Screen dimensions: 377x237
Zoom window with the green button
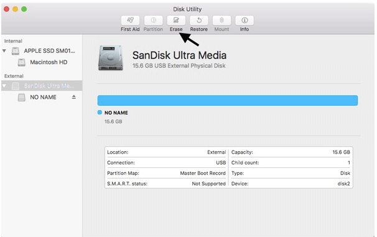(x=24, y=9)
